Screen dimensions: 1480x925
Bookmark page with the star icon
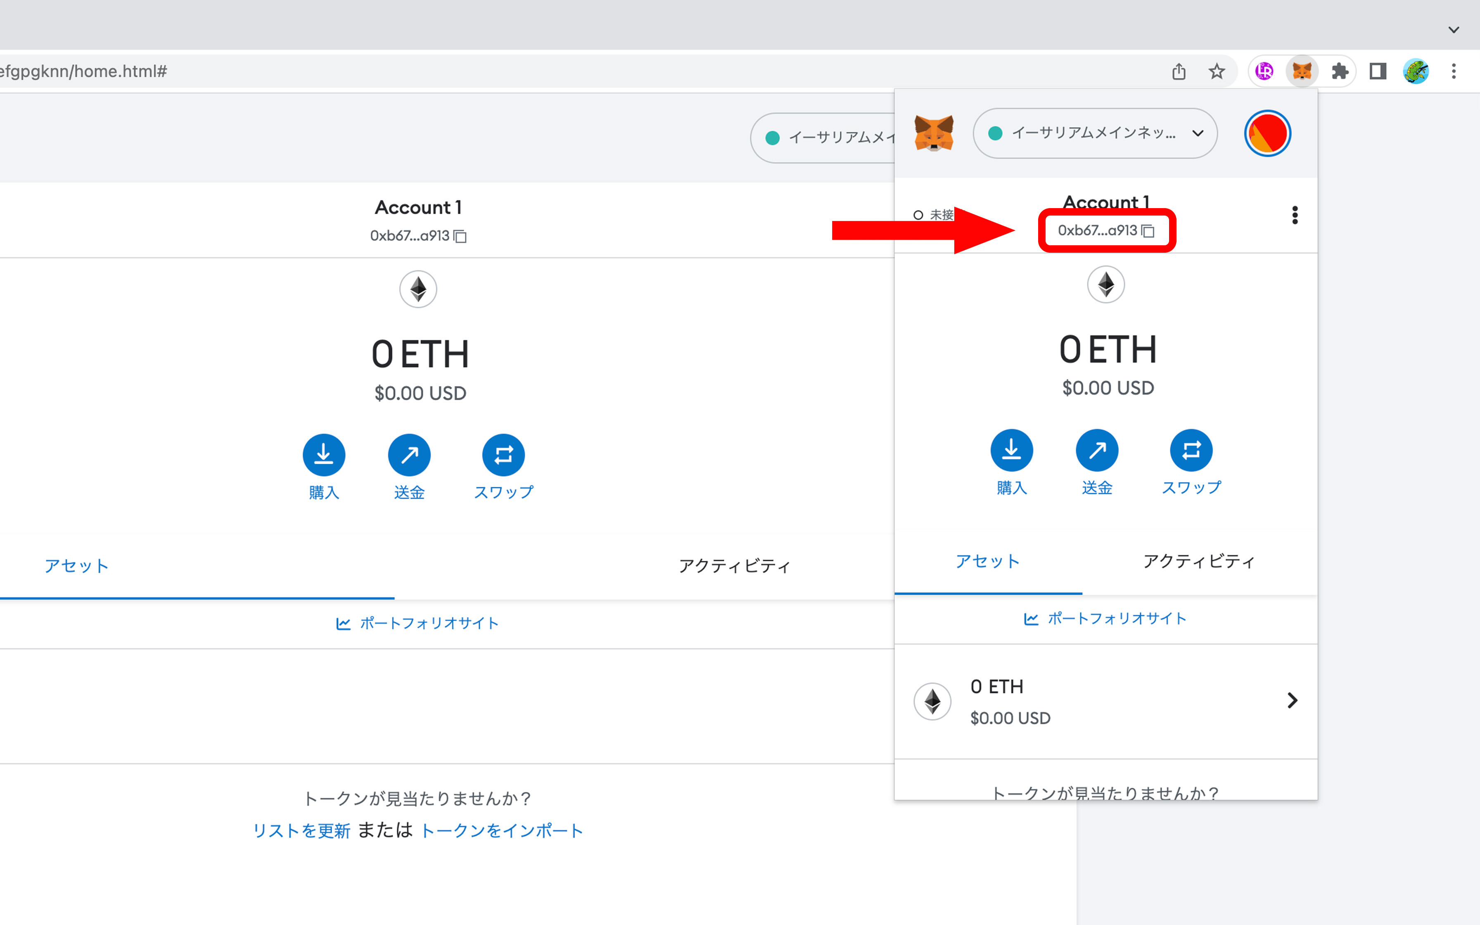pyautogui.click(x=1217, y=71)
